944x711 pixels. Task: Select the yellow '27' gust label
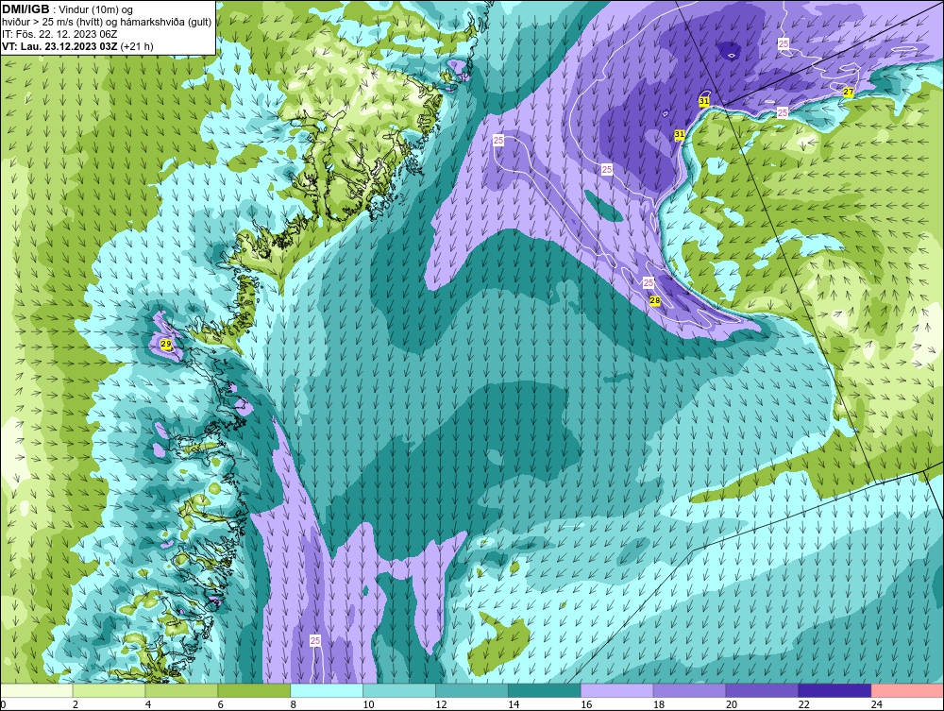tap(849, 93)
